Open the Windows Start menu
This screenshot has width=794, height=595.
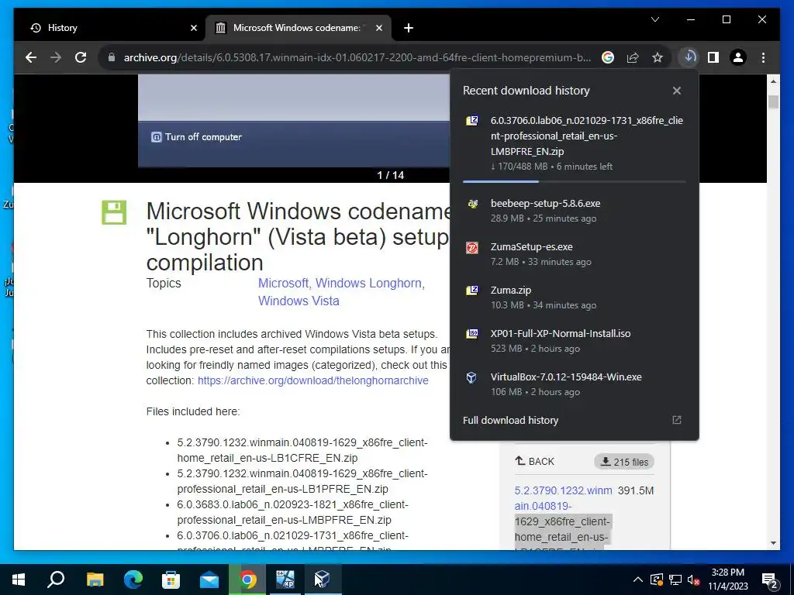(19, 580)
